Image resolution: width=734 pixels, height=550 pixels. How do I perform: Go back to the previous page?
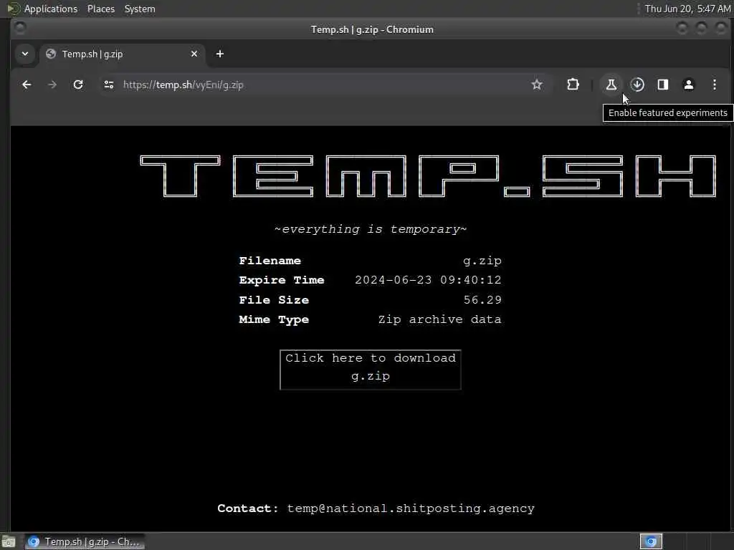(x=27, y=85)
